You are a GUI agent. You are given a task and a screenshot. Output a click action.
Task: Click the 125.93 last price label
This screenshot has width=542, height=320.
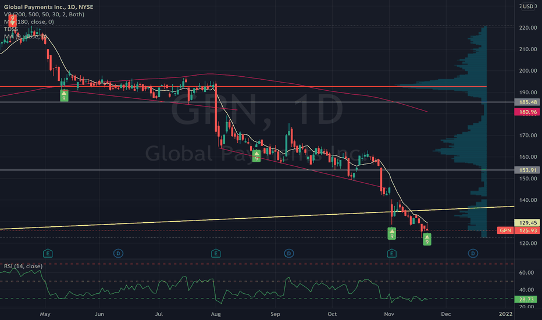click(x=527, y=230)
